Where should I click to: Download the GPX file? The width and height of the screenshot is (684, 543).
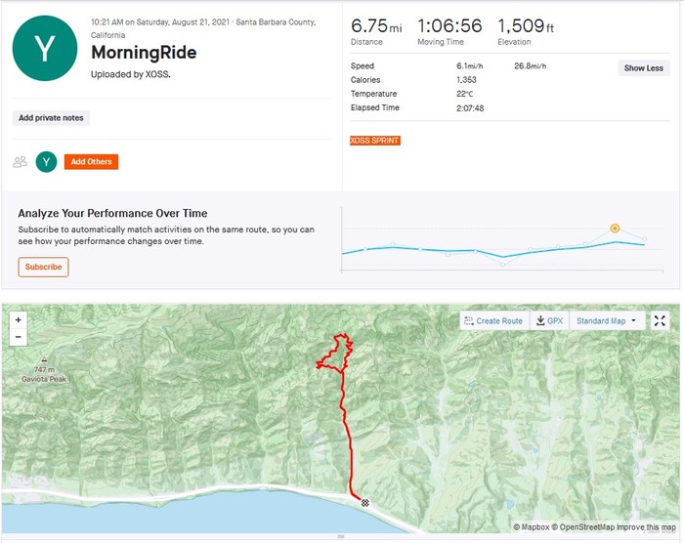(548, 320)
